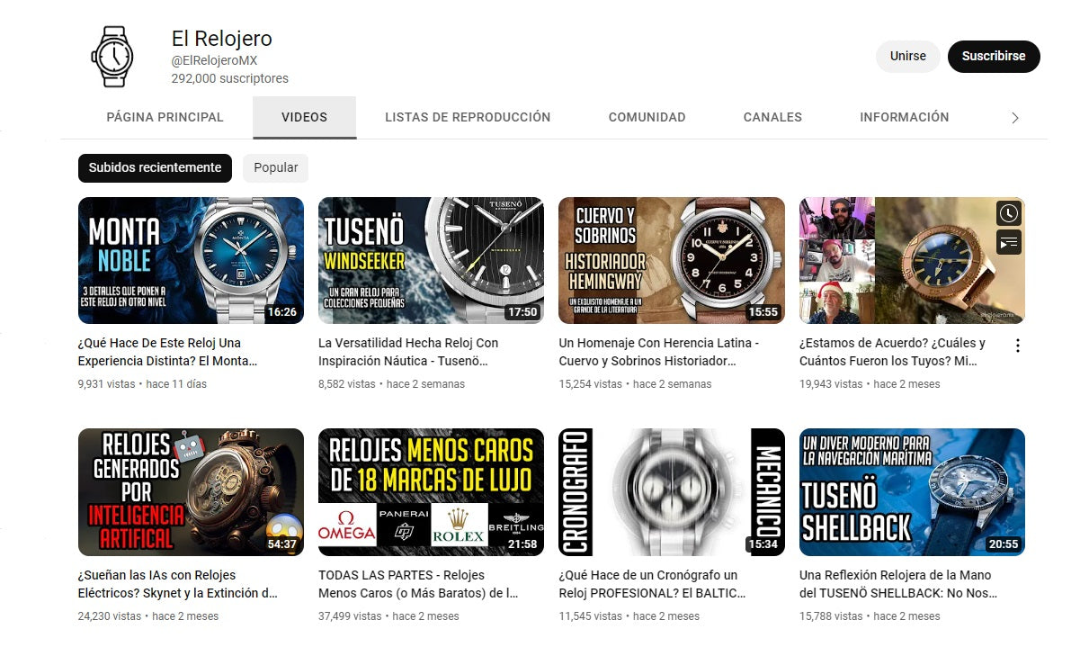Open Relojes Generados por Inteligencia Artificial thumbnail
This screenshot has width=1080, height=665.
(191, 492)
